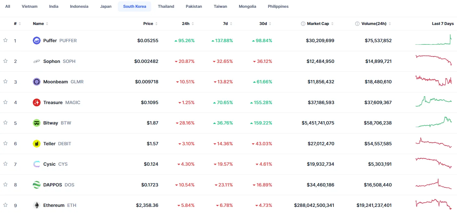Switch to the Pakistan tab
The height and width of the screenshot is (214, 457).
pos(194,6)
